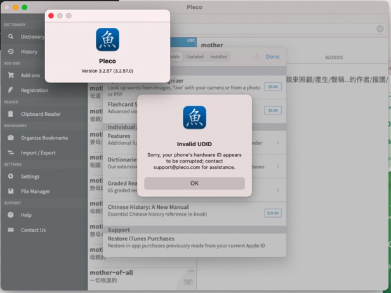Click the Chinese definition text line
This screenshot has height=293, width=391.
[337, 80]
